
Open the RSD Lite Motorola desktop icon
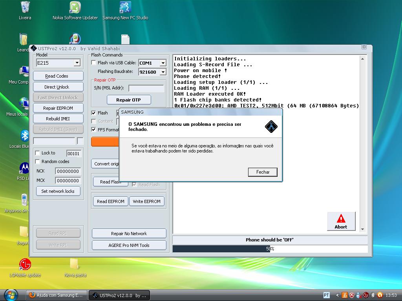click(x=24, y=168)
